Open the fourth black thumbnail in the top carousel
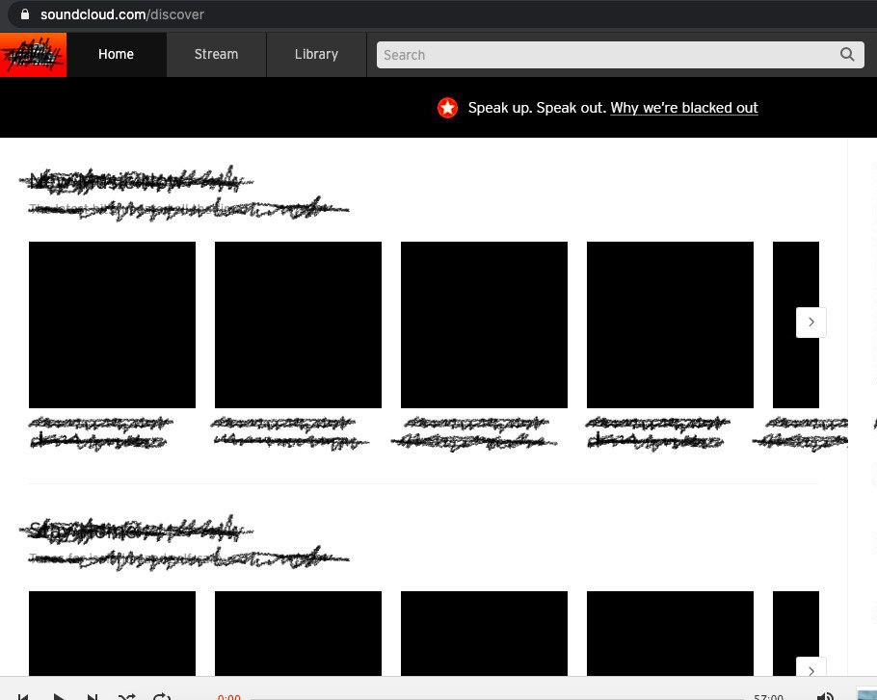The width and height of the screenshot is (877, 700). click(670, 324)
